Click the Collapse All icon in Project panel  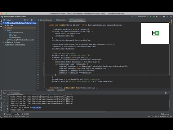[x=28, y=20]
